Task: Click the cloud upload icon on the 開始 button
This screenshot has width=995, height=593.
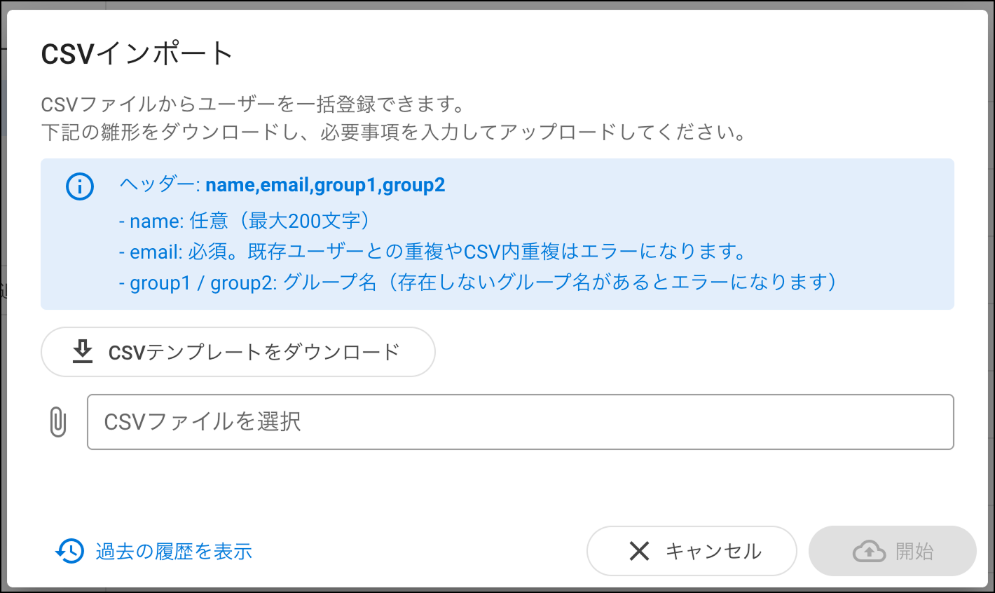Action: 869,552
